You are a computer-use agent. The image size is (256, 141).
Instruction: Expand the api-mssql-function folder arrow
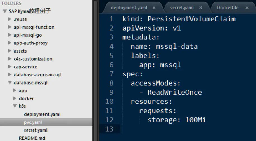10,27
